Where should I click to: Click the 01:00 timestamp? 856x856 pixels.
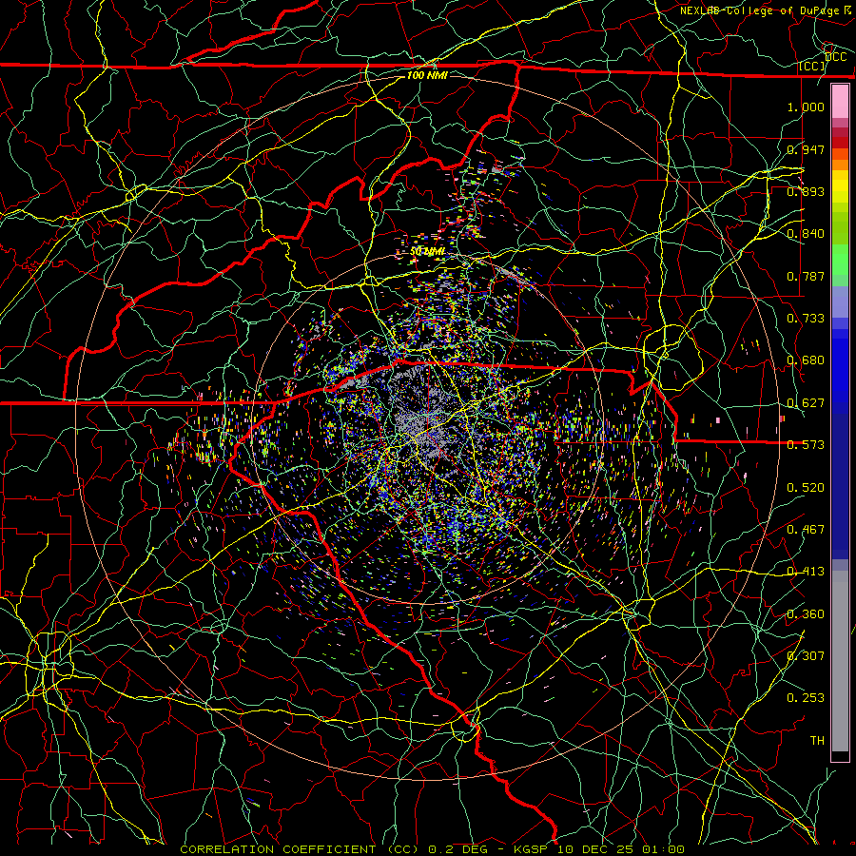[x=663, y=849]
